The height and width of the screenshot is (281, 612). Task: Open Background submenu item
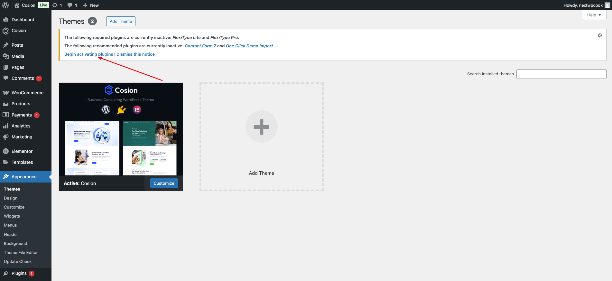click(x=15, y=243)
